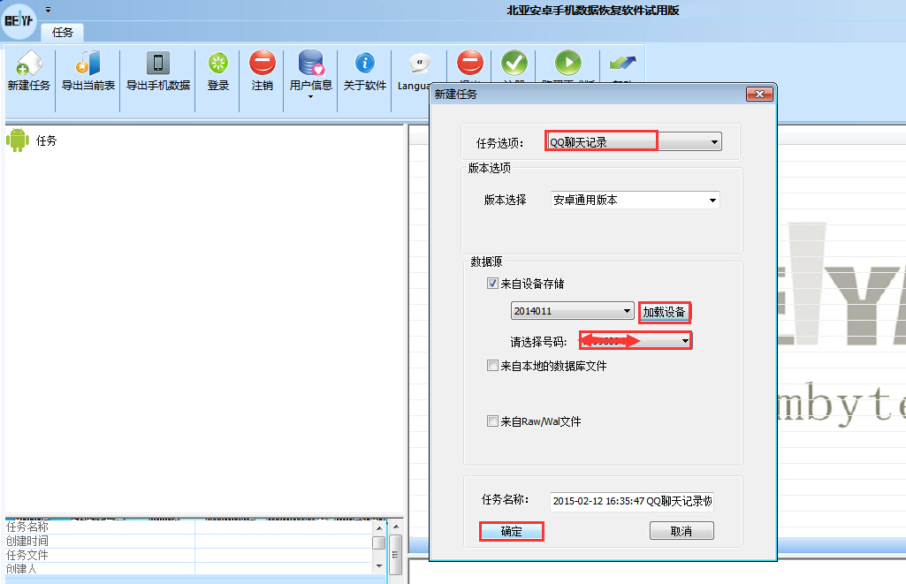
Task: Expand the arrow under 用户信息
Action: (311, 97)
